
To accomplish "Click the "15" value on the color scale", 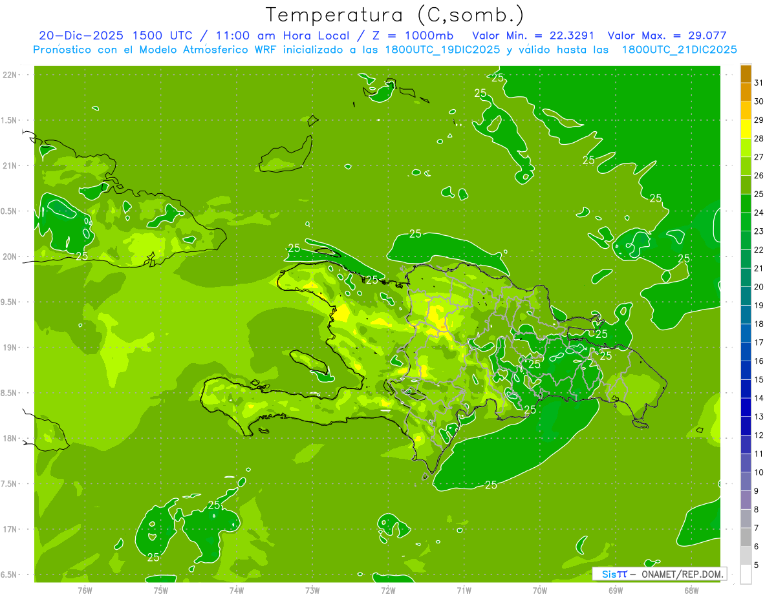I will point(759,380).
